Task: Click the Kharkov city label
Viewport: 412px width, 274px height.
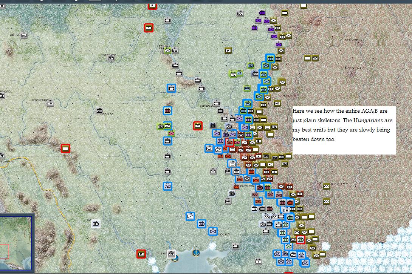Action: (x=355, y=68)
